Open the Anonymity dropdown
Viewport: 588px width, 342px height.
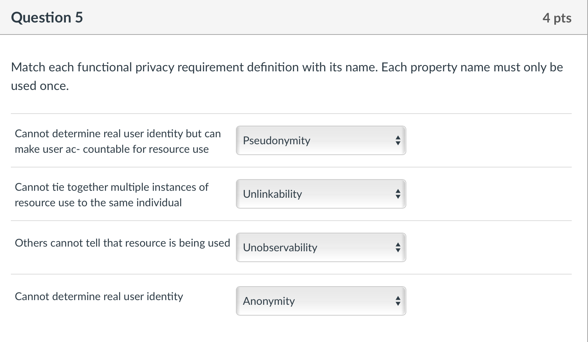point(320,301)
